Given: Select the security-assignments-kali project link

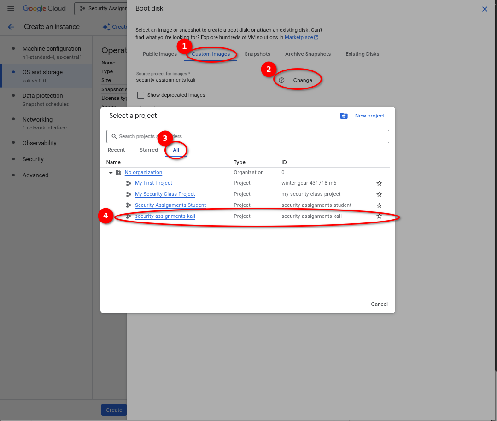Looking at the screenshot, I should (x=165, y=216).
